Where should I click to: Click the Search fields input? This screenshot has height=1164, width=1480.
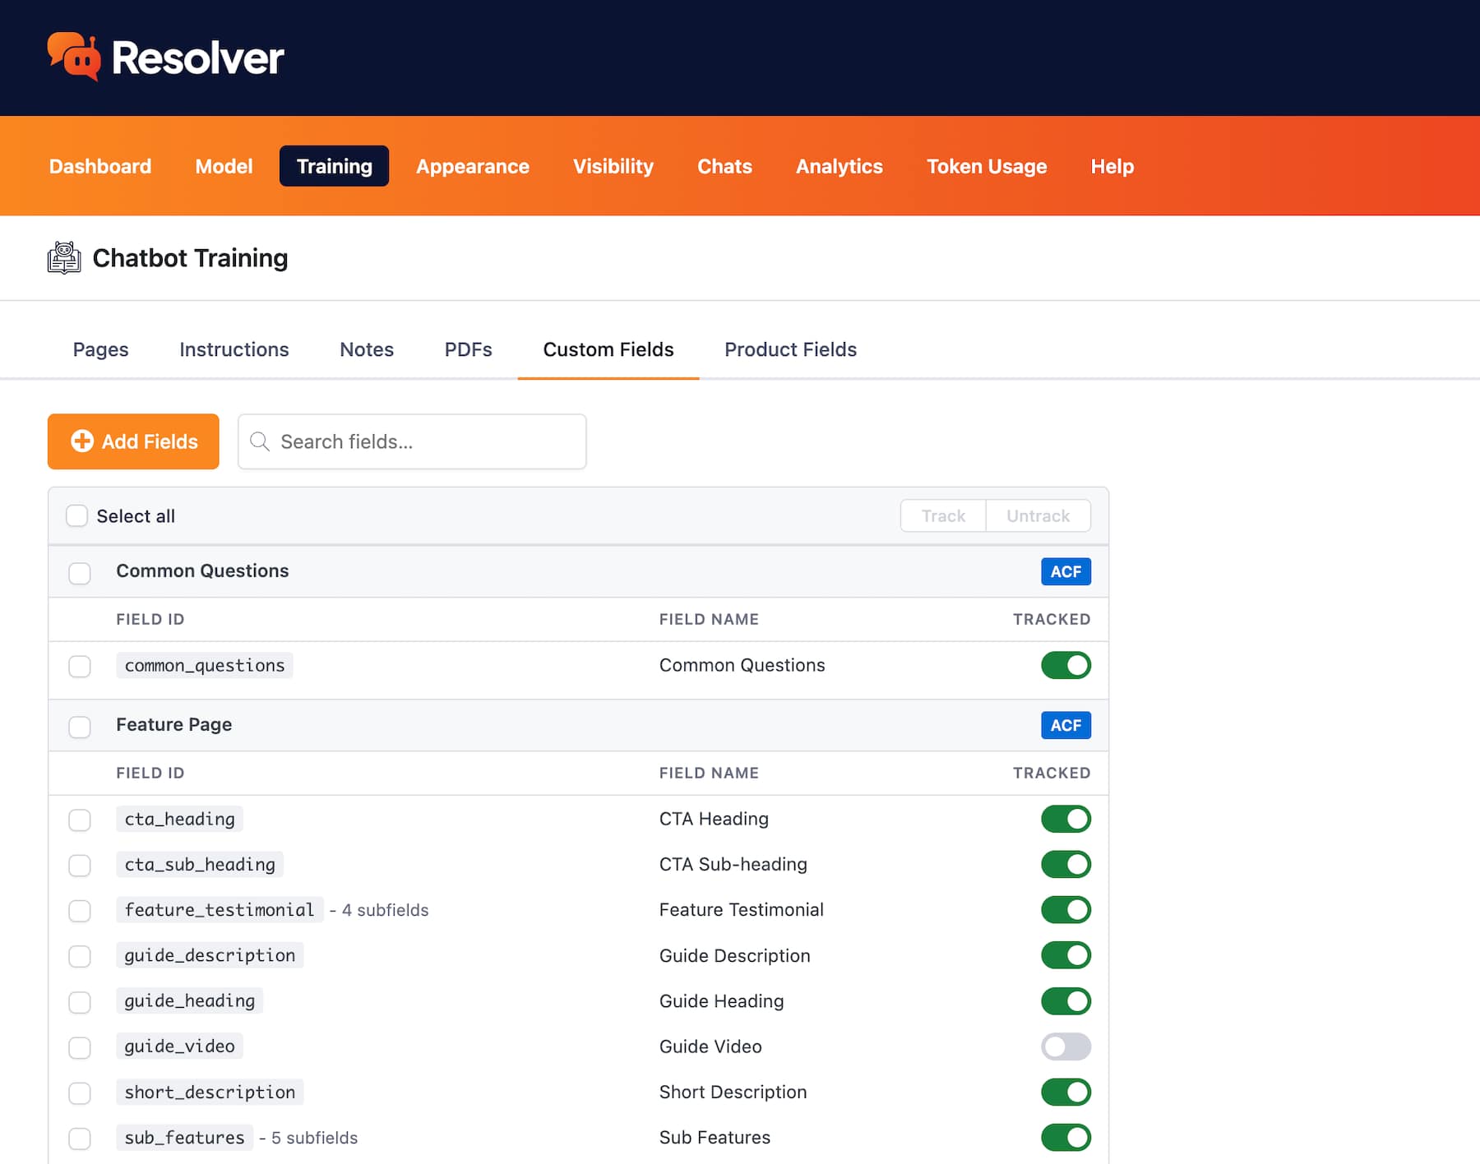coord(412,441)
